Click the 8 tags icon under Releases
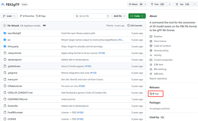The image size is (198, 121). [x=151, y=94]
